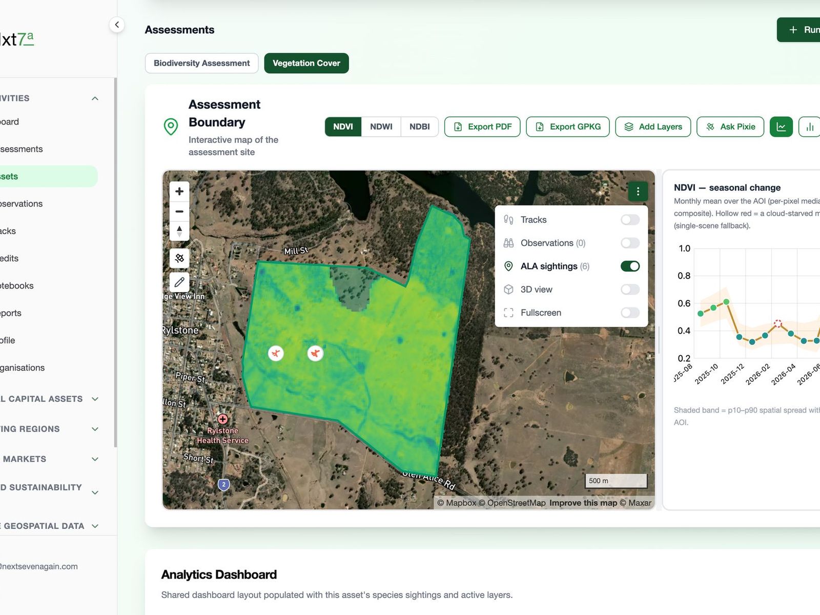This screenshot has width=820, height=615.
Task: Open Add Layers
Action: point(653,127)
